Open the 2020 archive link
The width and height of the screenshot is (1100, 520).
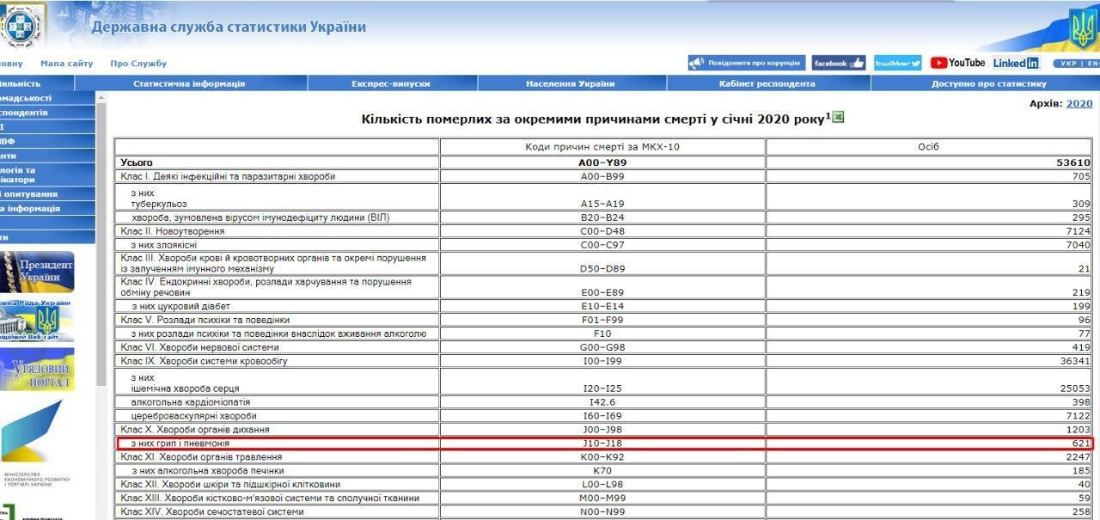(x=1079, y=103)
